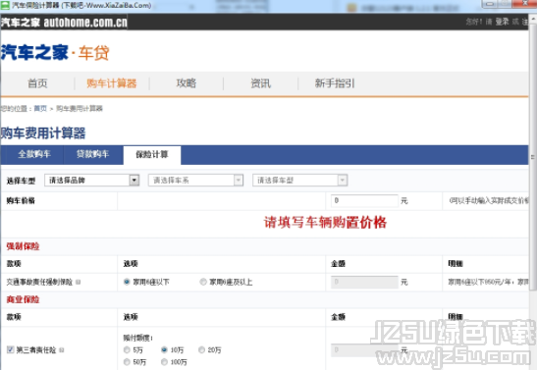Select the 5万 coverage radio button
Screen dimensions: 537x370
coord(127,349)
